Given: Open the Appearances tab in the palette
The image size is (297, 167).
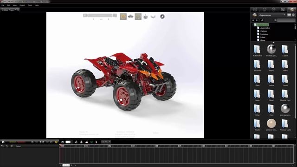Looking at the screenshot, I should (x=264, y=10).
